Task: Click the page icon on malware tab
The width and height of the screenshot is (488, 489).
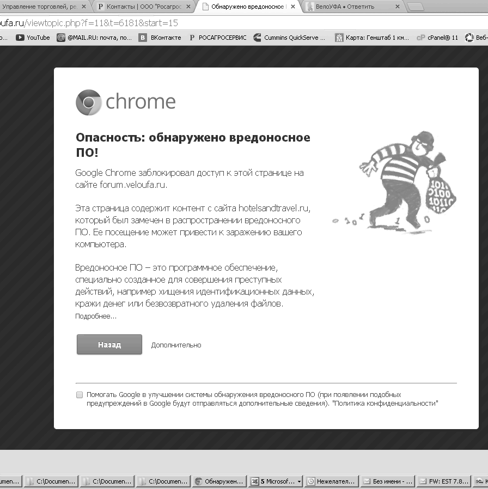Action: point(205,7)
